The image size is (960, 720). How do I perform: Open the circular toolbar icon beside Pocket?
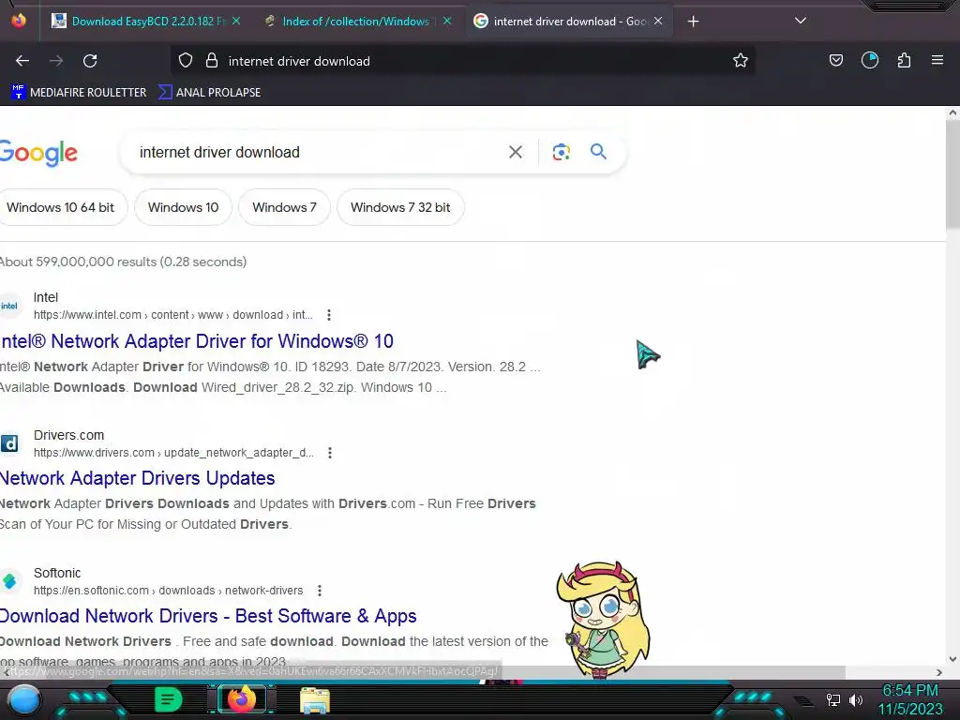tap(870, 60)
